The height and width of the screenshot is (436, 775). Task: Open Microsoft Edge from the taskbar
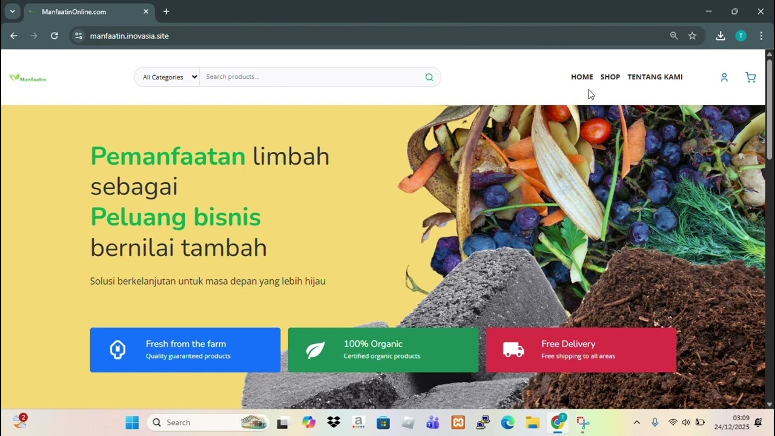(x=507, y=423)
